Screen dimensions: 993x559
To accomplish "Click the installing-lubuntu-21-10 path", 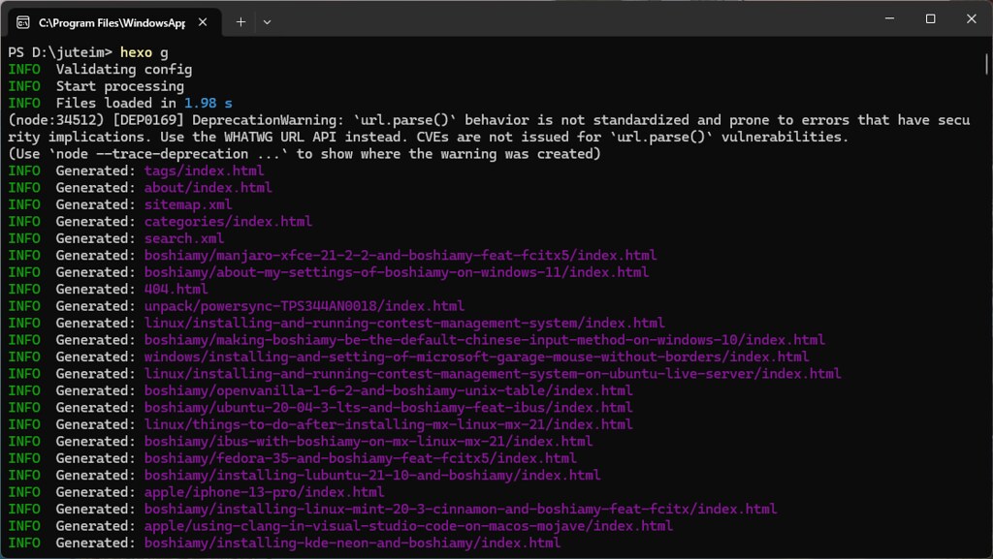I will [x=372, y=476].
